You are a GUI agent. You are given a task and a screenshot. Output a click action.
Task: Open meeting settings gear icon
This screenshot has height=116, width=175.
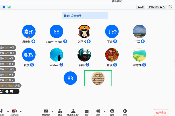pos(125,111)
